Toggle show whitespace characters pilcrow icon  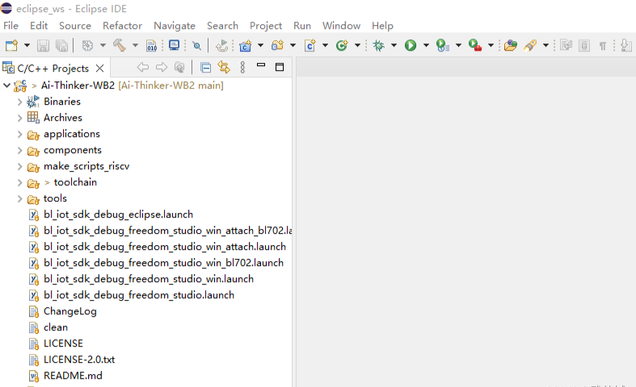[x=603, y=46]
